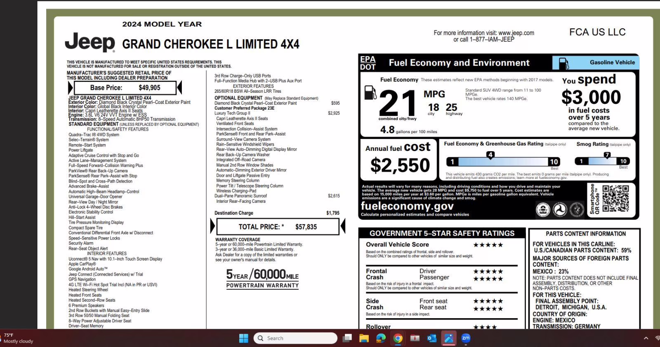Click the 2024 MODEL YEAR heading
The height and width of the screenshot is (347, 660).
(162, 24)
